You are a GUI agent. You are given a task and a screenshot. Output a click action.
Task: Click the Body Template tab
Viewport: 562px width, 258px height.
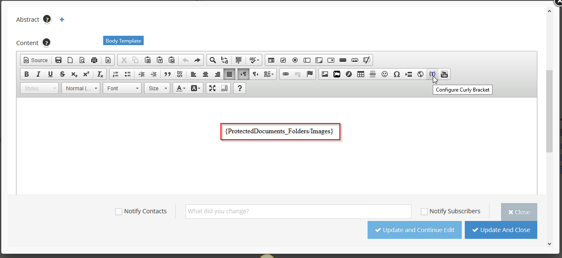click(123, 41)
